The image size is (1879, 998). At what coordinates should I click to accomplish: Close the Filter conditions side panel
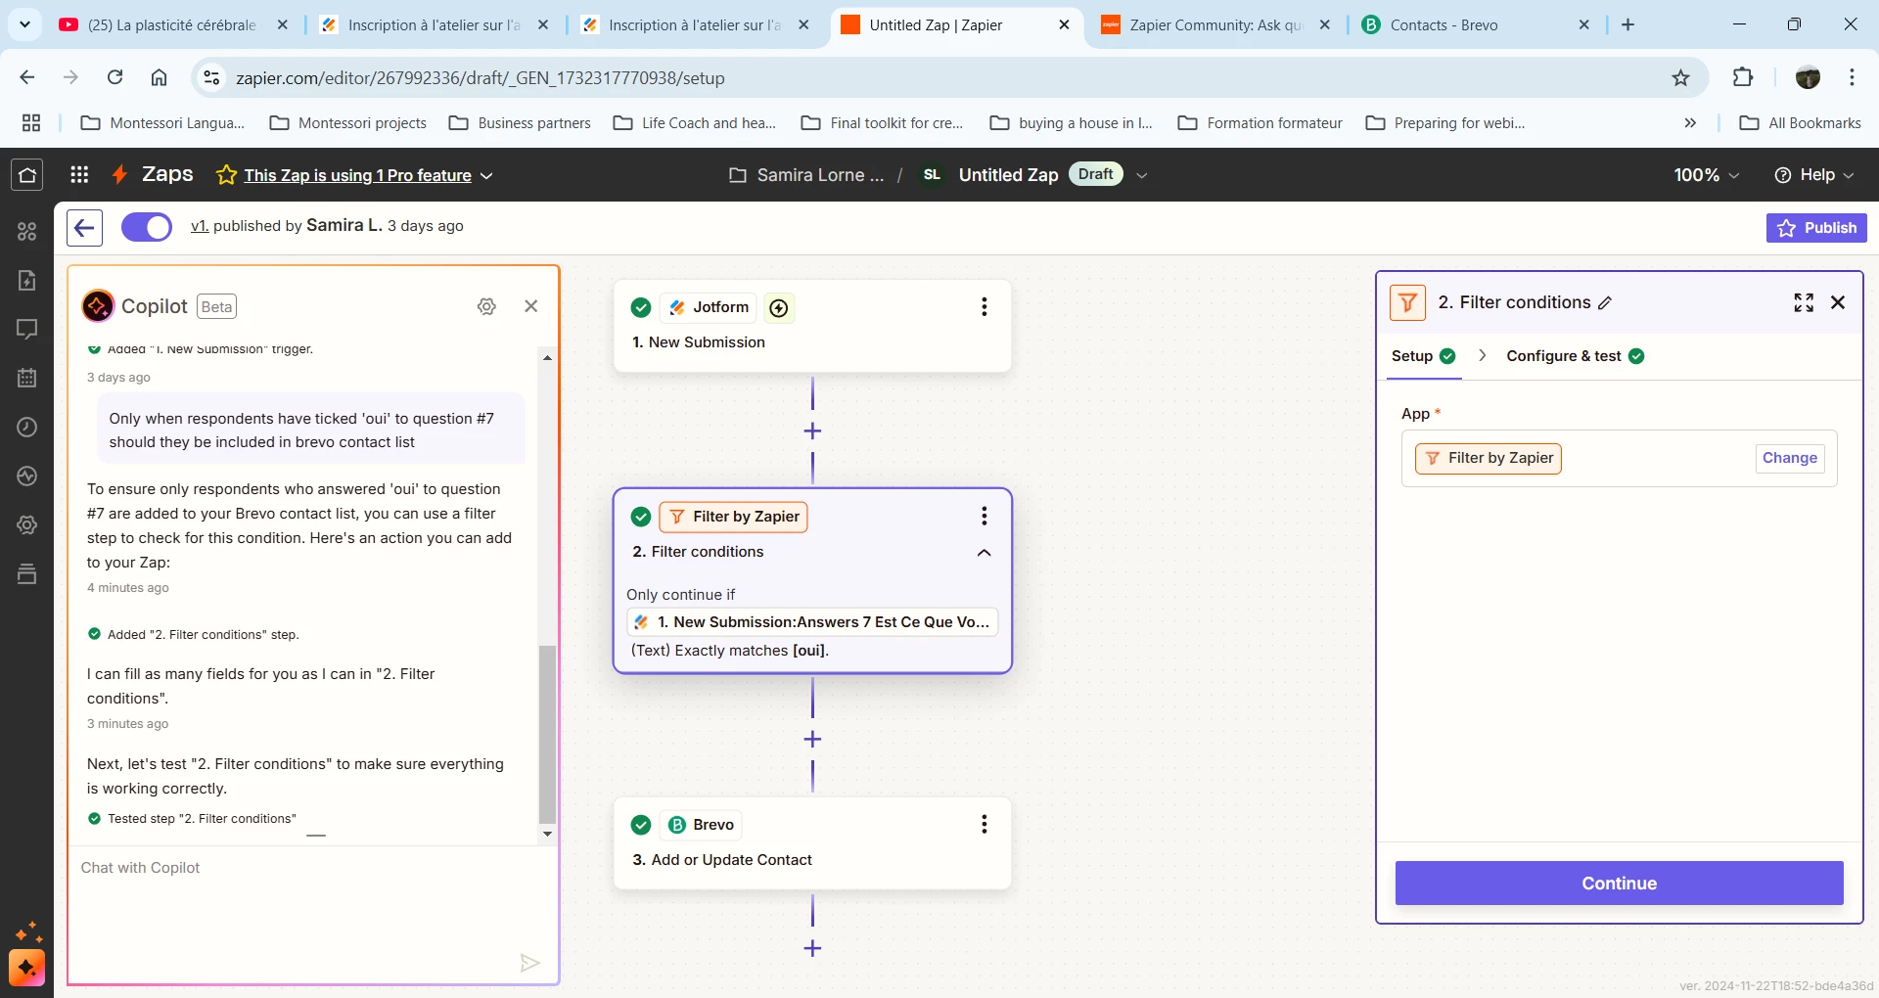tap(1838, 302)
